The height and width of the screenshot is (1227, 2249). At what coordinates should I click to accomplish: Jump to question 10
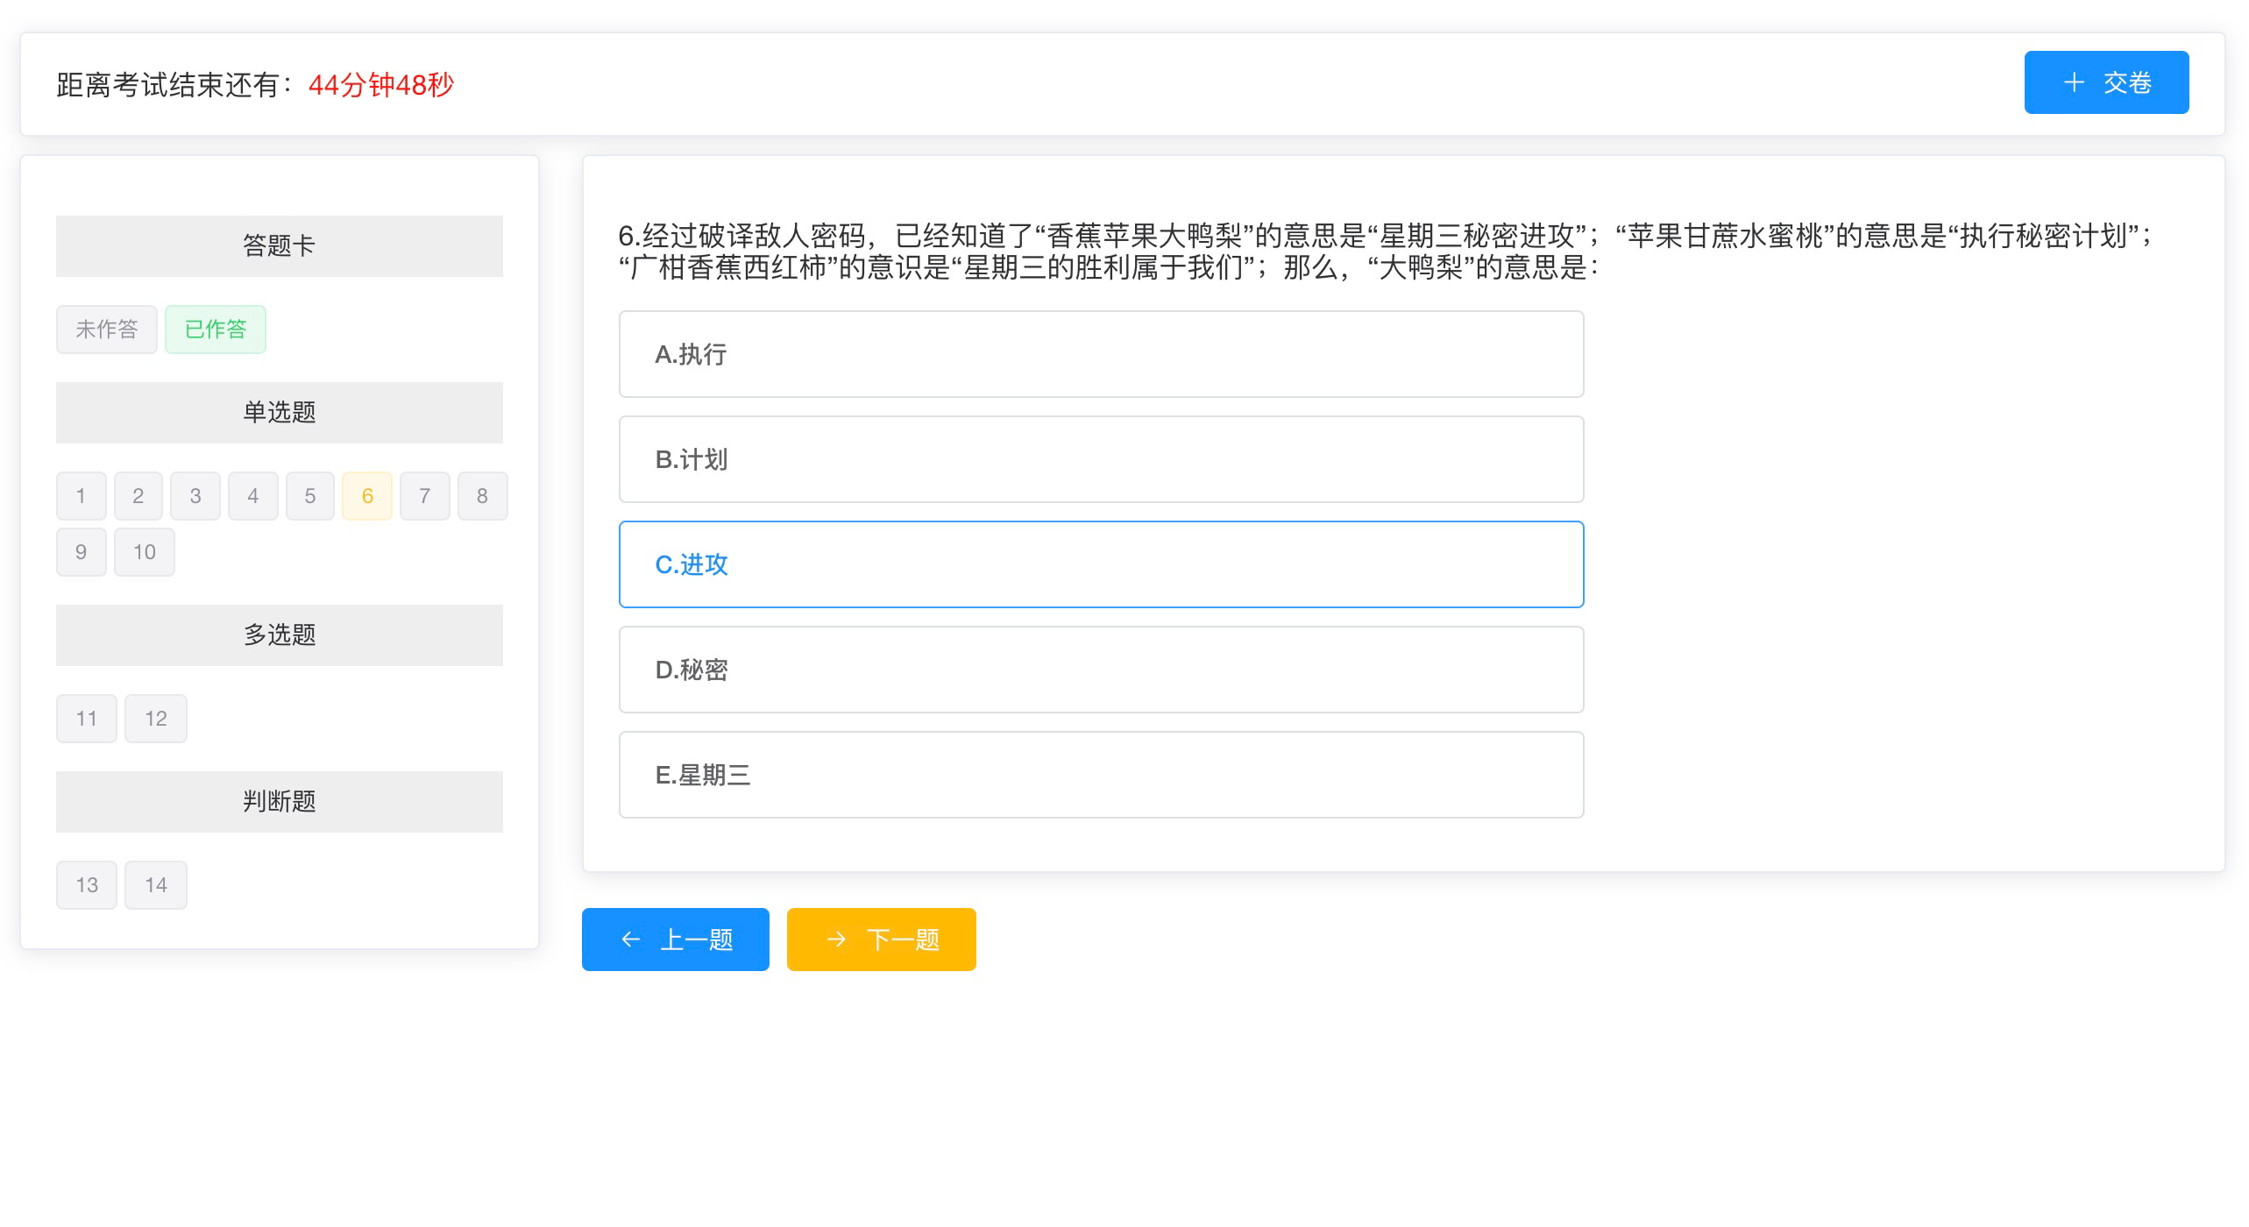coord(144,551)
